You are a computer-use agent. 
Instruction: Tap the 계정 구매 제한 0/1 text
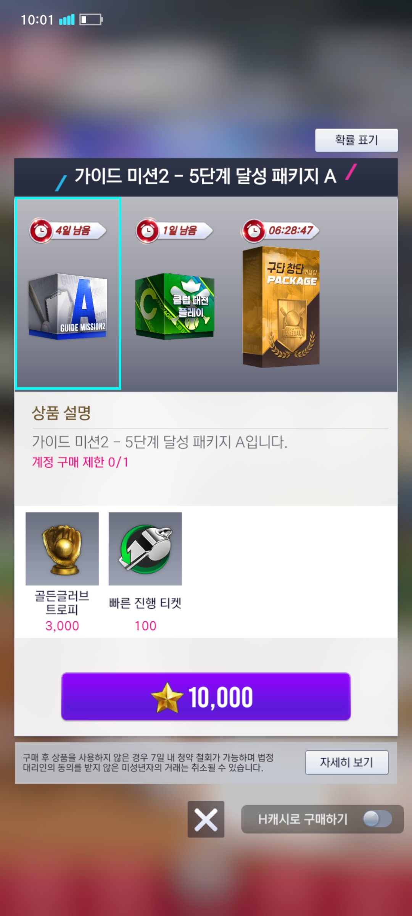tap(80, 462)
